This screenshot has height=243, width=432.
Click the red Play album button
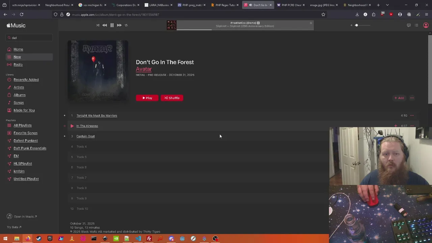[x=147, y=98]
